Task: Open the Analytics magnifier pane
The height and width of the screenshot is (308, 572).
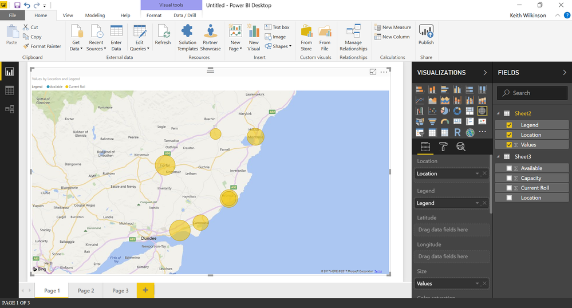Action: click(461, 147)
